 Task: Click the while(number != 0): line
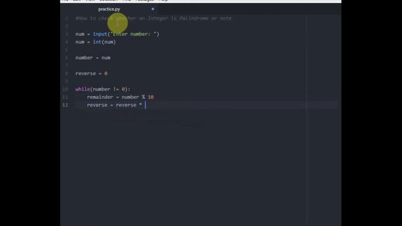(x=103, y=89)
